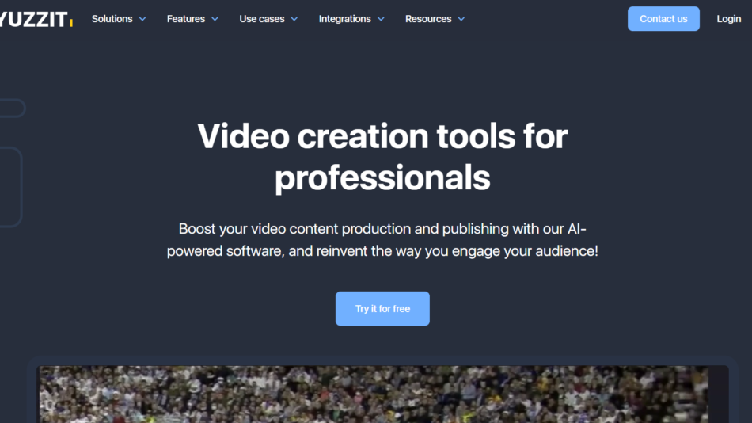Click the arrow beside Features
The height and width of the screenshot is (423, 752).
[215, 19]
